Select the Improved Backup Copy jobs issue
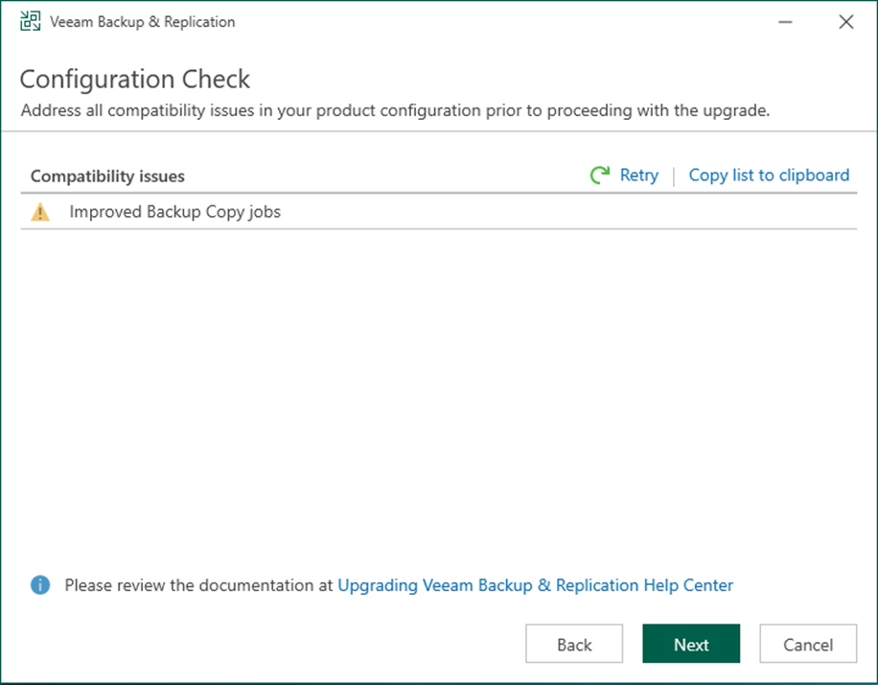Image resolution: width=878 pixels, height=685 pixels. [x=438, y=212]
